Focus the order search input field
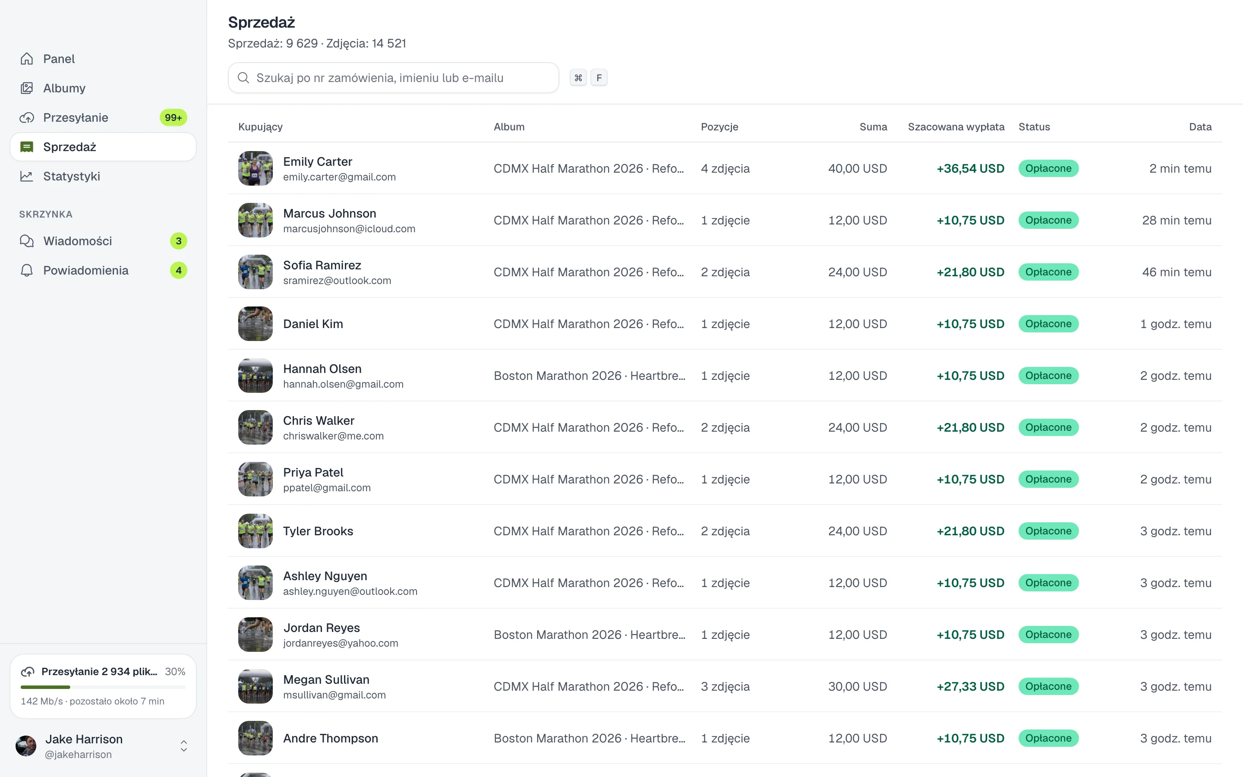The width and height of the screenshot is (1243, 777). click(394, 78)
